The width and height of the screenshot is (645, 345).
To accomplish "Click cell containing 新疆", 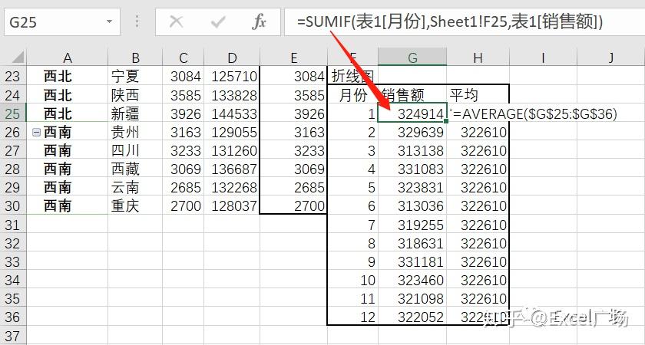I will pyautogui.click(x=135, y=113).
